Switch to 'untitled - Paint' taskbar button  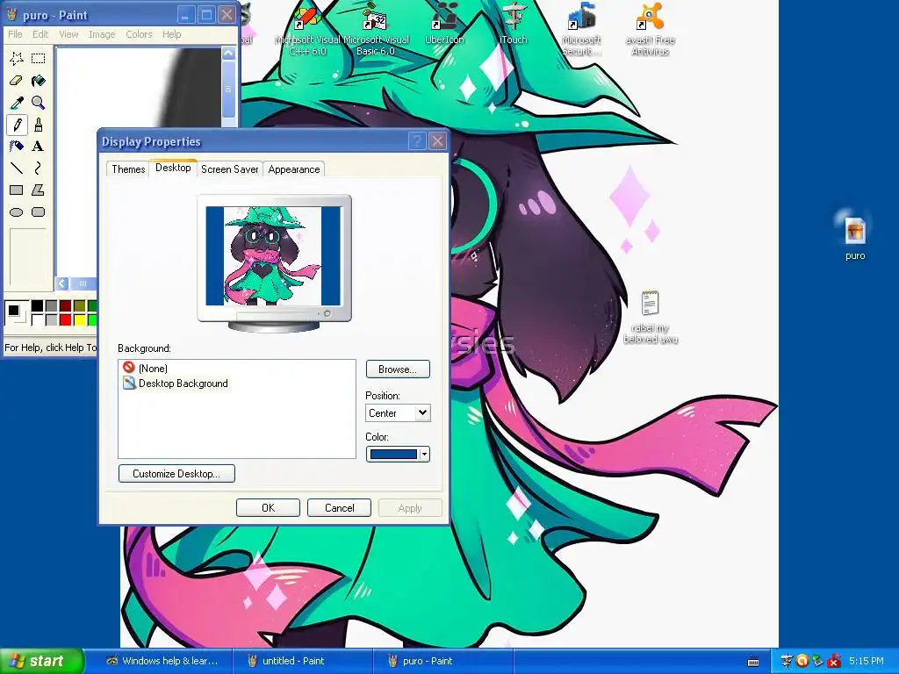[303, 661]
